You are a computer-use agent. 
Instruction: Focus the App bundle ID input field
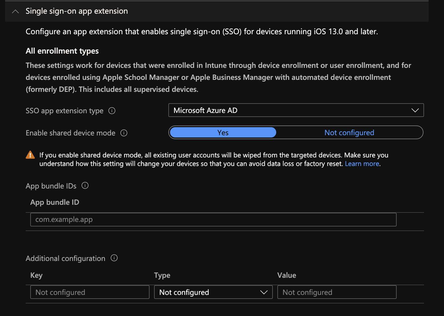coord(213,220)
